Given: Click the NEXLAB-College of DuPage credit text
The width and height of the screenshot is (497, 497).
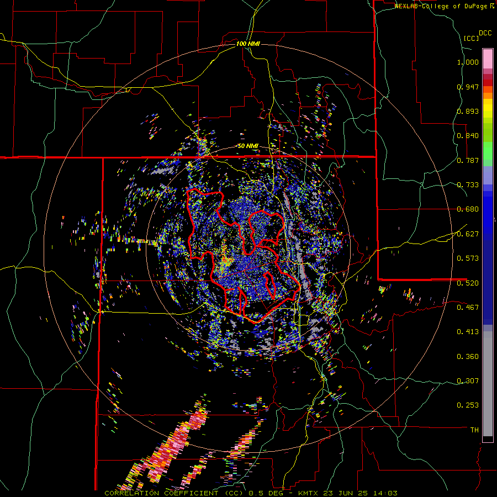Looking at the screenshot, I should coord(442,6).
